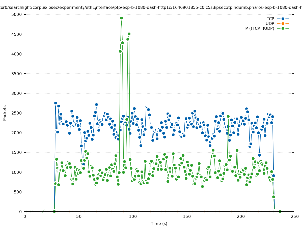Click the isolated green spike near 2400 packets
This screenshot has height=227, width=302.
pos(228,116)
